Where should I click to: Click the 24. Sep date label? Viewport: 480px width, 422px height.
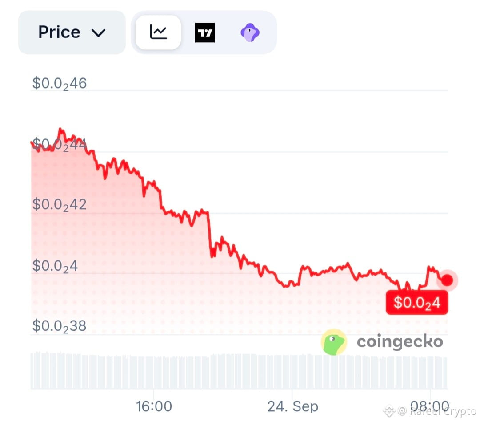(x=292, y=406)
